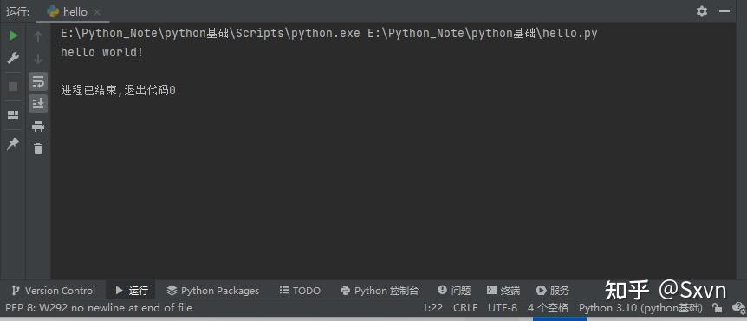
Task: Toggle the pin tab icon
Action: click(x=13, y=143)
